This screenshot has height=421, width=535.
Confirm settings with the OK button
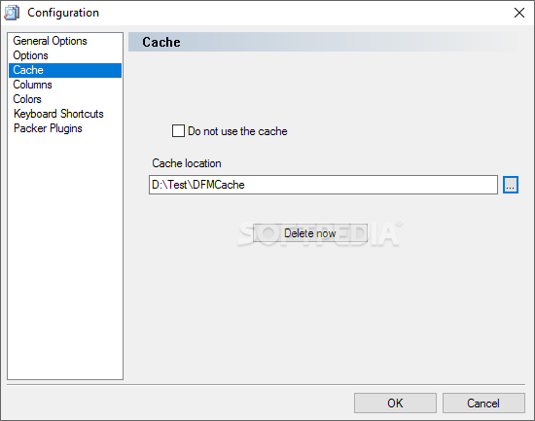tap(395, 403)
